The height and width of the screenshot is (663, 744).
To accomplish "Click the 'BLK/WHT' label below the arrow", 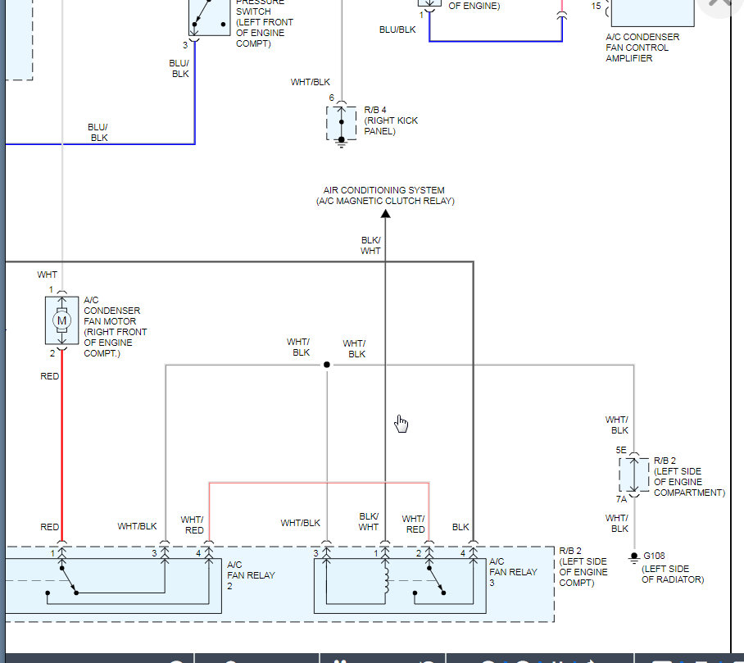I will tap(370, 245).
